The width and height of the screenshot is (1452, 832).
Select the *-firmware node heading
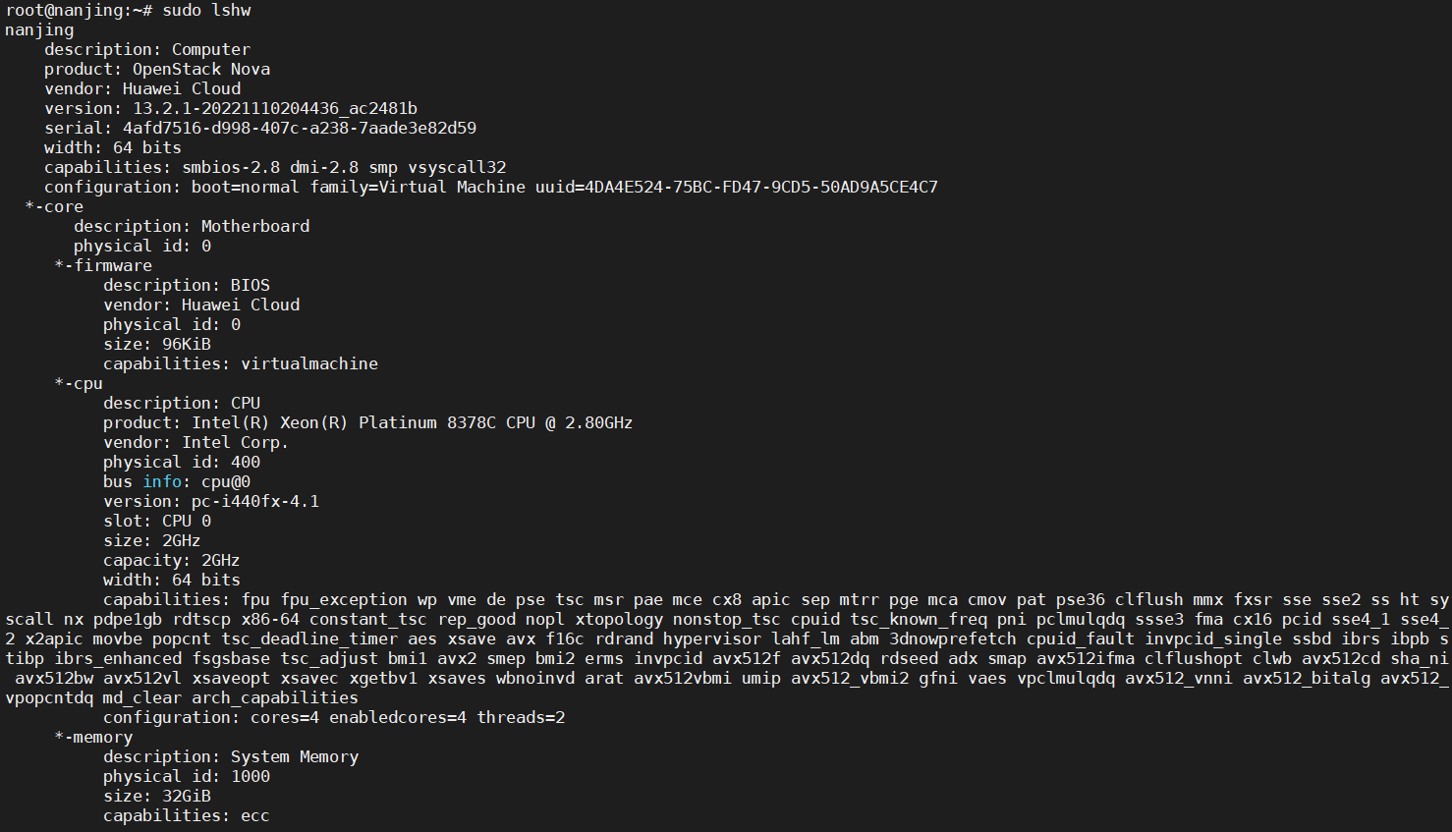click(103, 265)
